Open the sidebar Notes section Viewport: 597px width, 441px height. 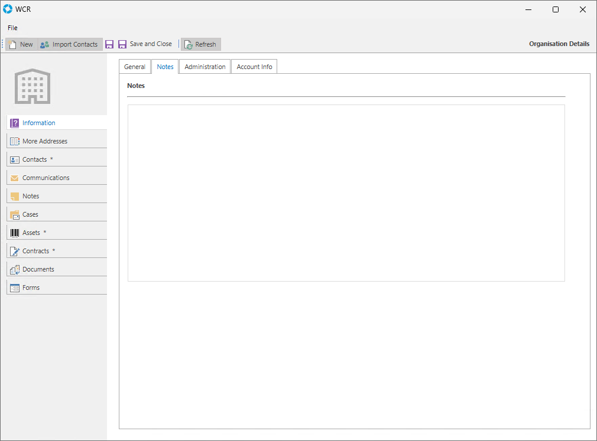(31, 196)
